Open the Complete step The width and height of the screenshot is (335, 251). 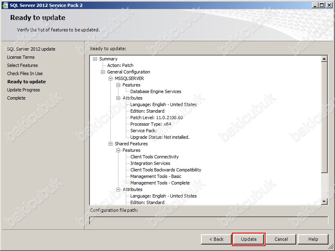tap(16, 98)
